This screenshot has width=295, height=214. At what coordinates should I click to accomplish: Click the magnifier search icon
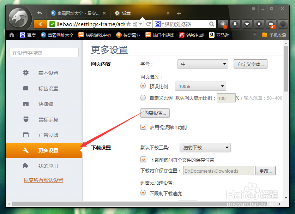tap(212, 24)
